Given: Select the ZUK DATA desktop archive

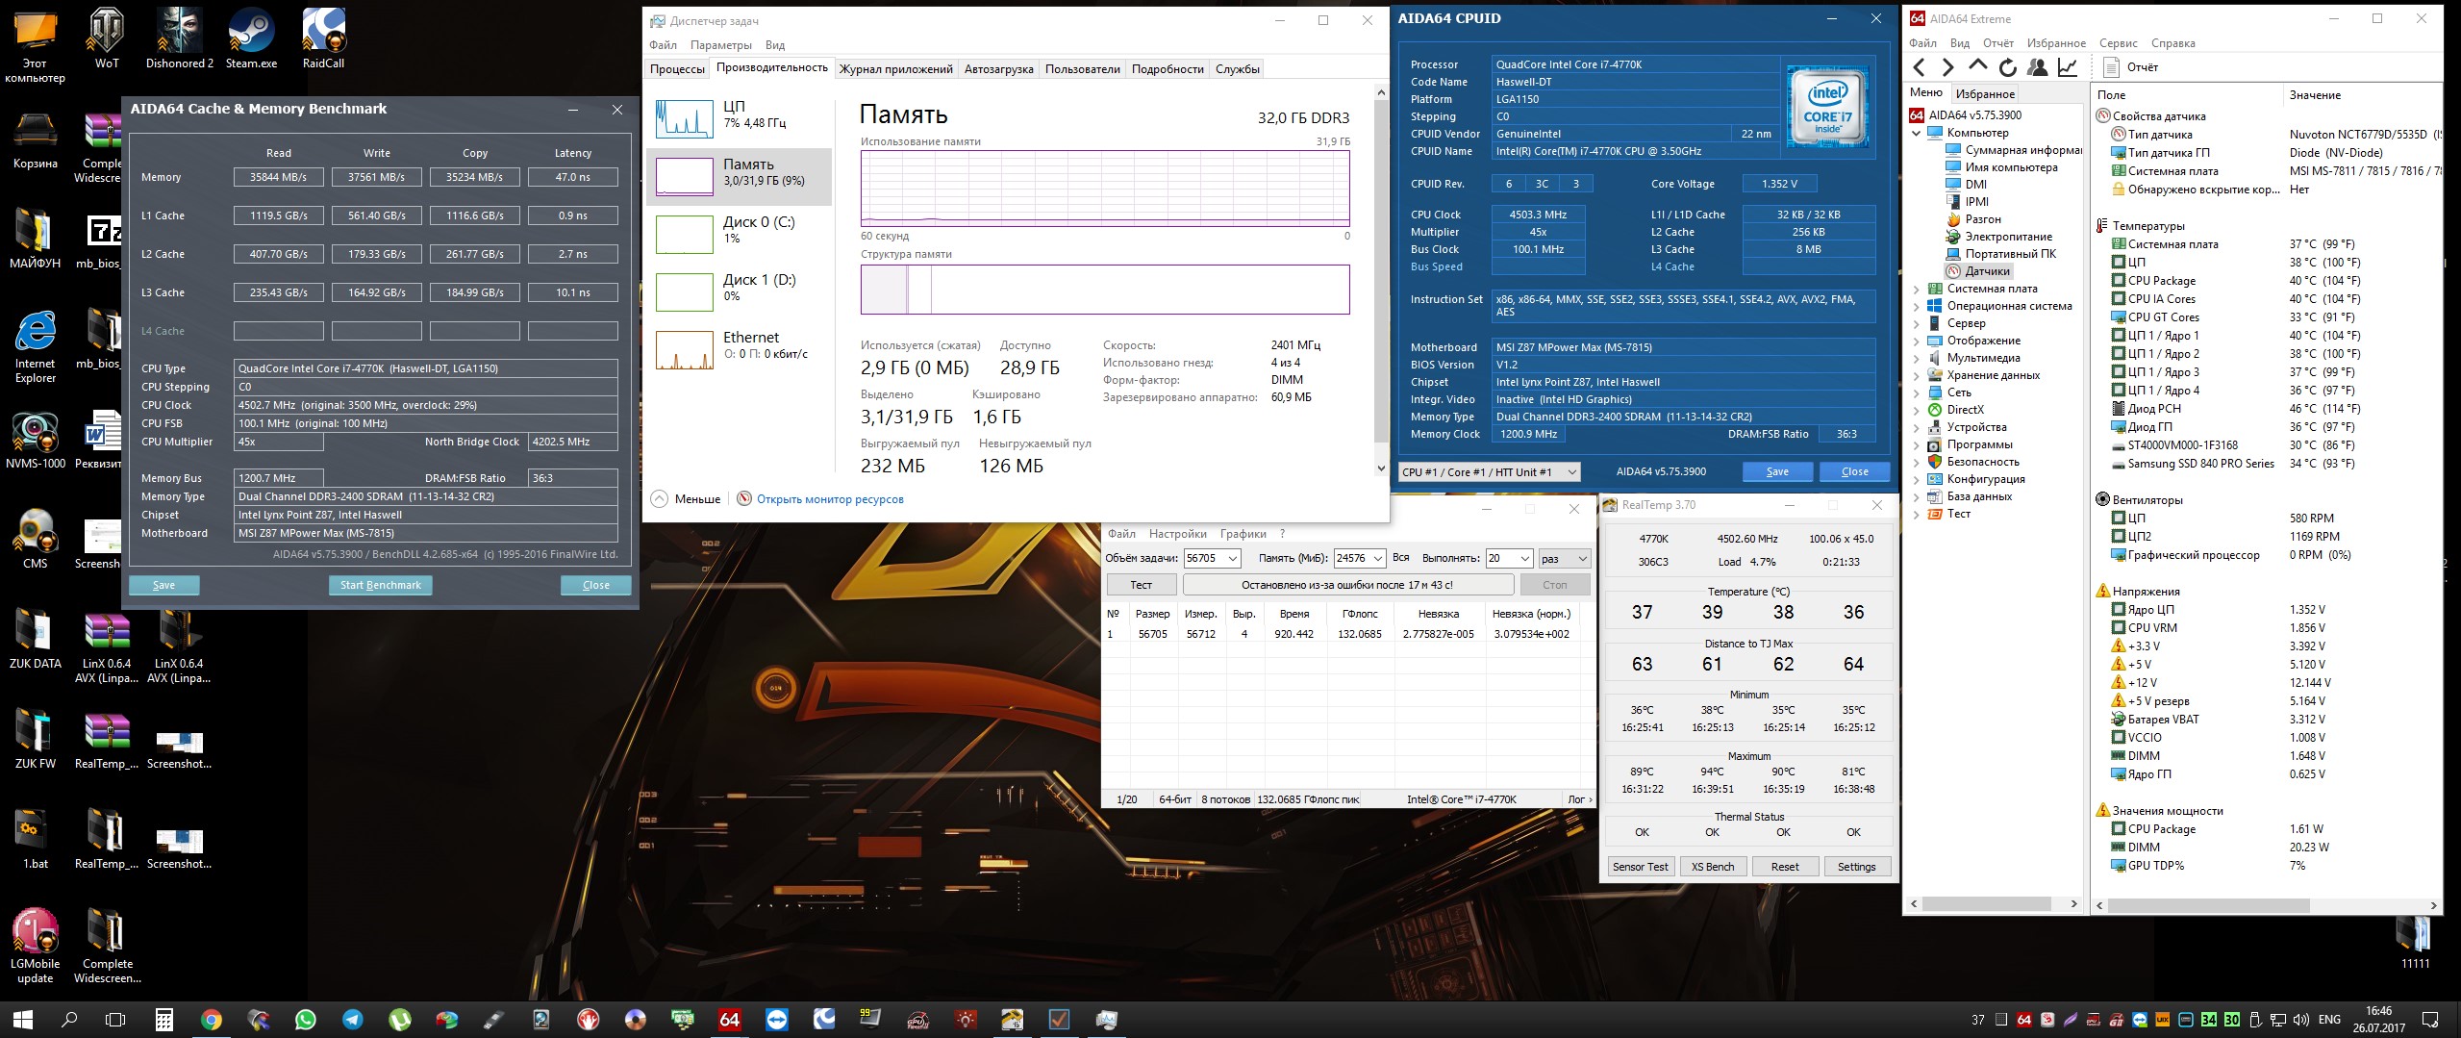Looking at the screenshot, I should 35,641.
